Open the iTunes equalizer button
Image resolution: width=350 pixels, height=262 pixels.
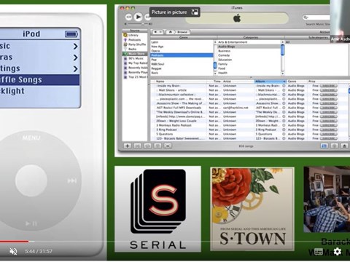324,146
